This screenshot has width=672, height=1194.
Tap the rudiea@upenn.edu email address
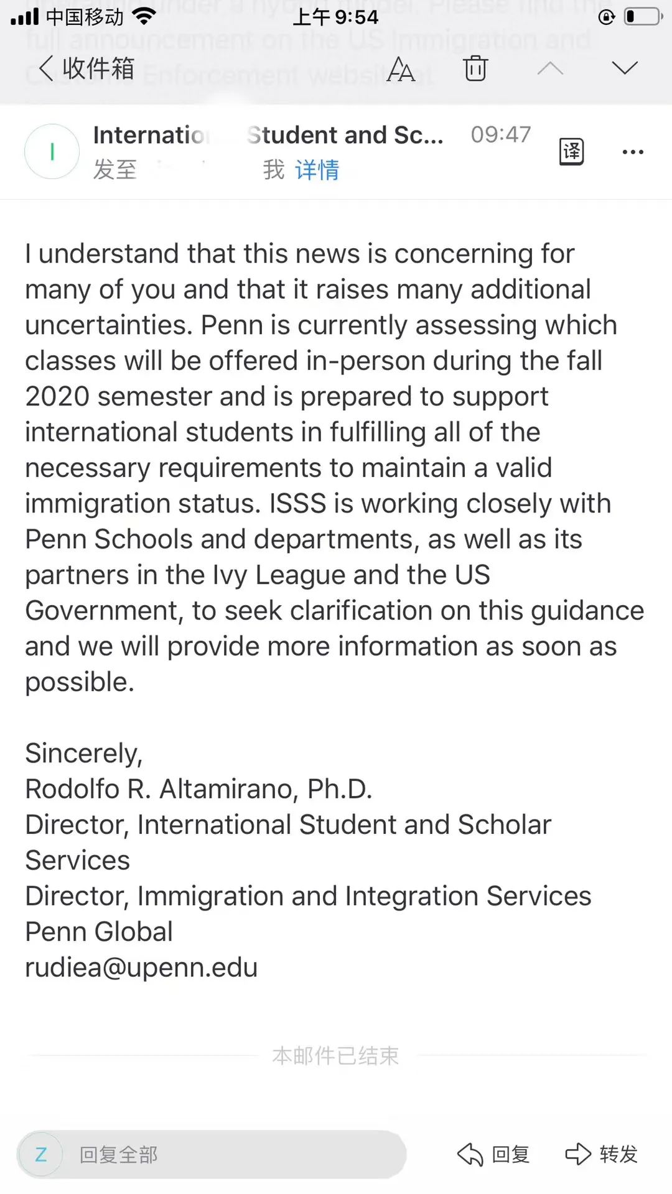[141, 967]
